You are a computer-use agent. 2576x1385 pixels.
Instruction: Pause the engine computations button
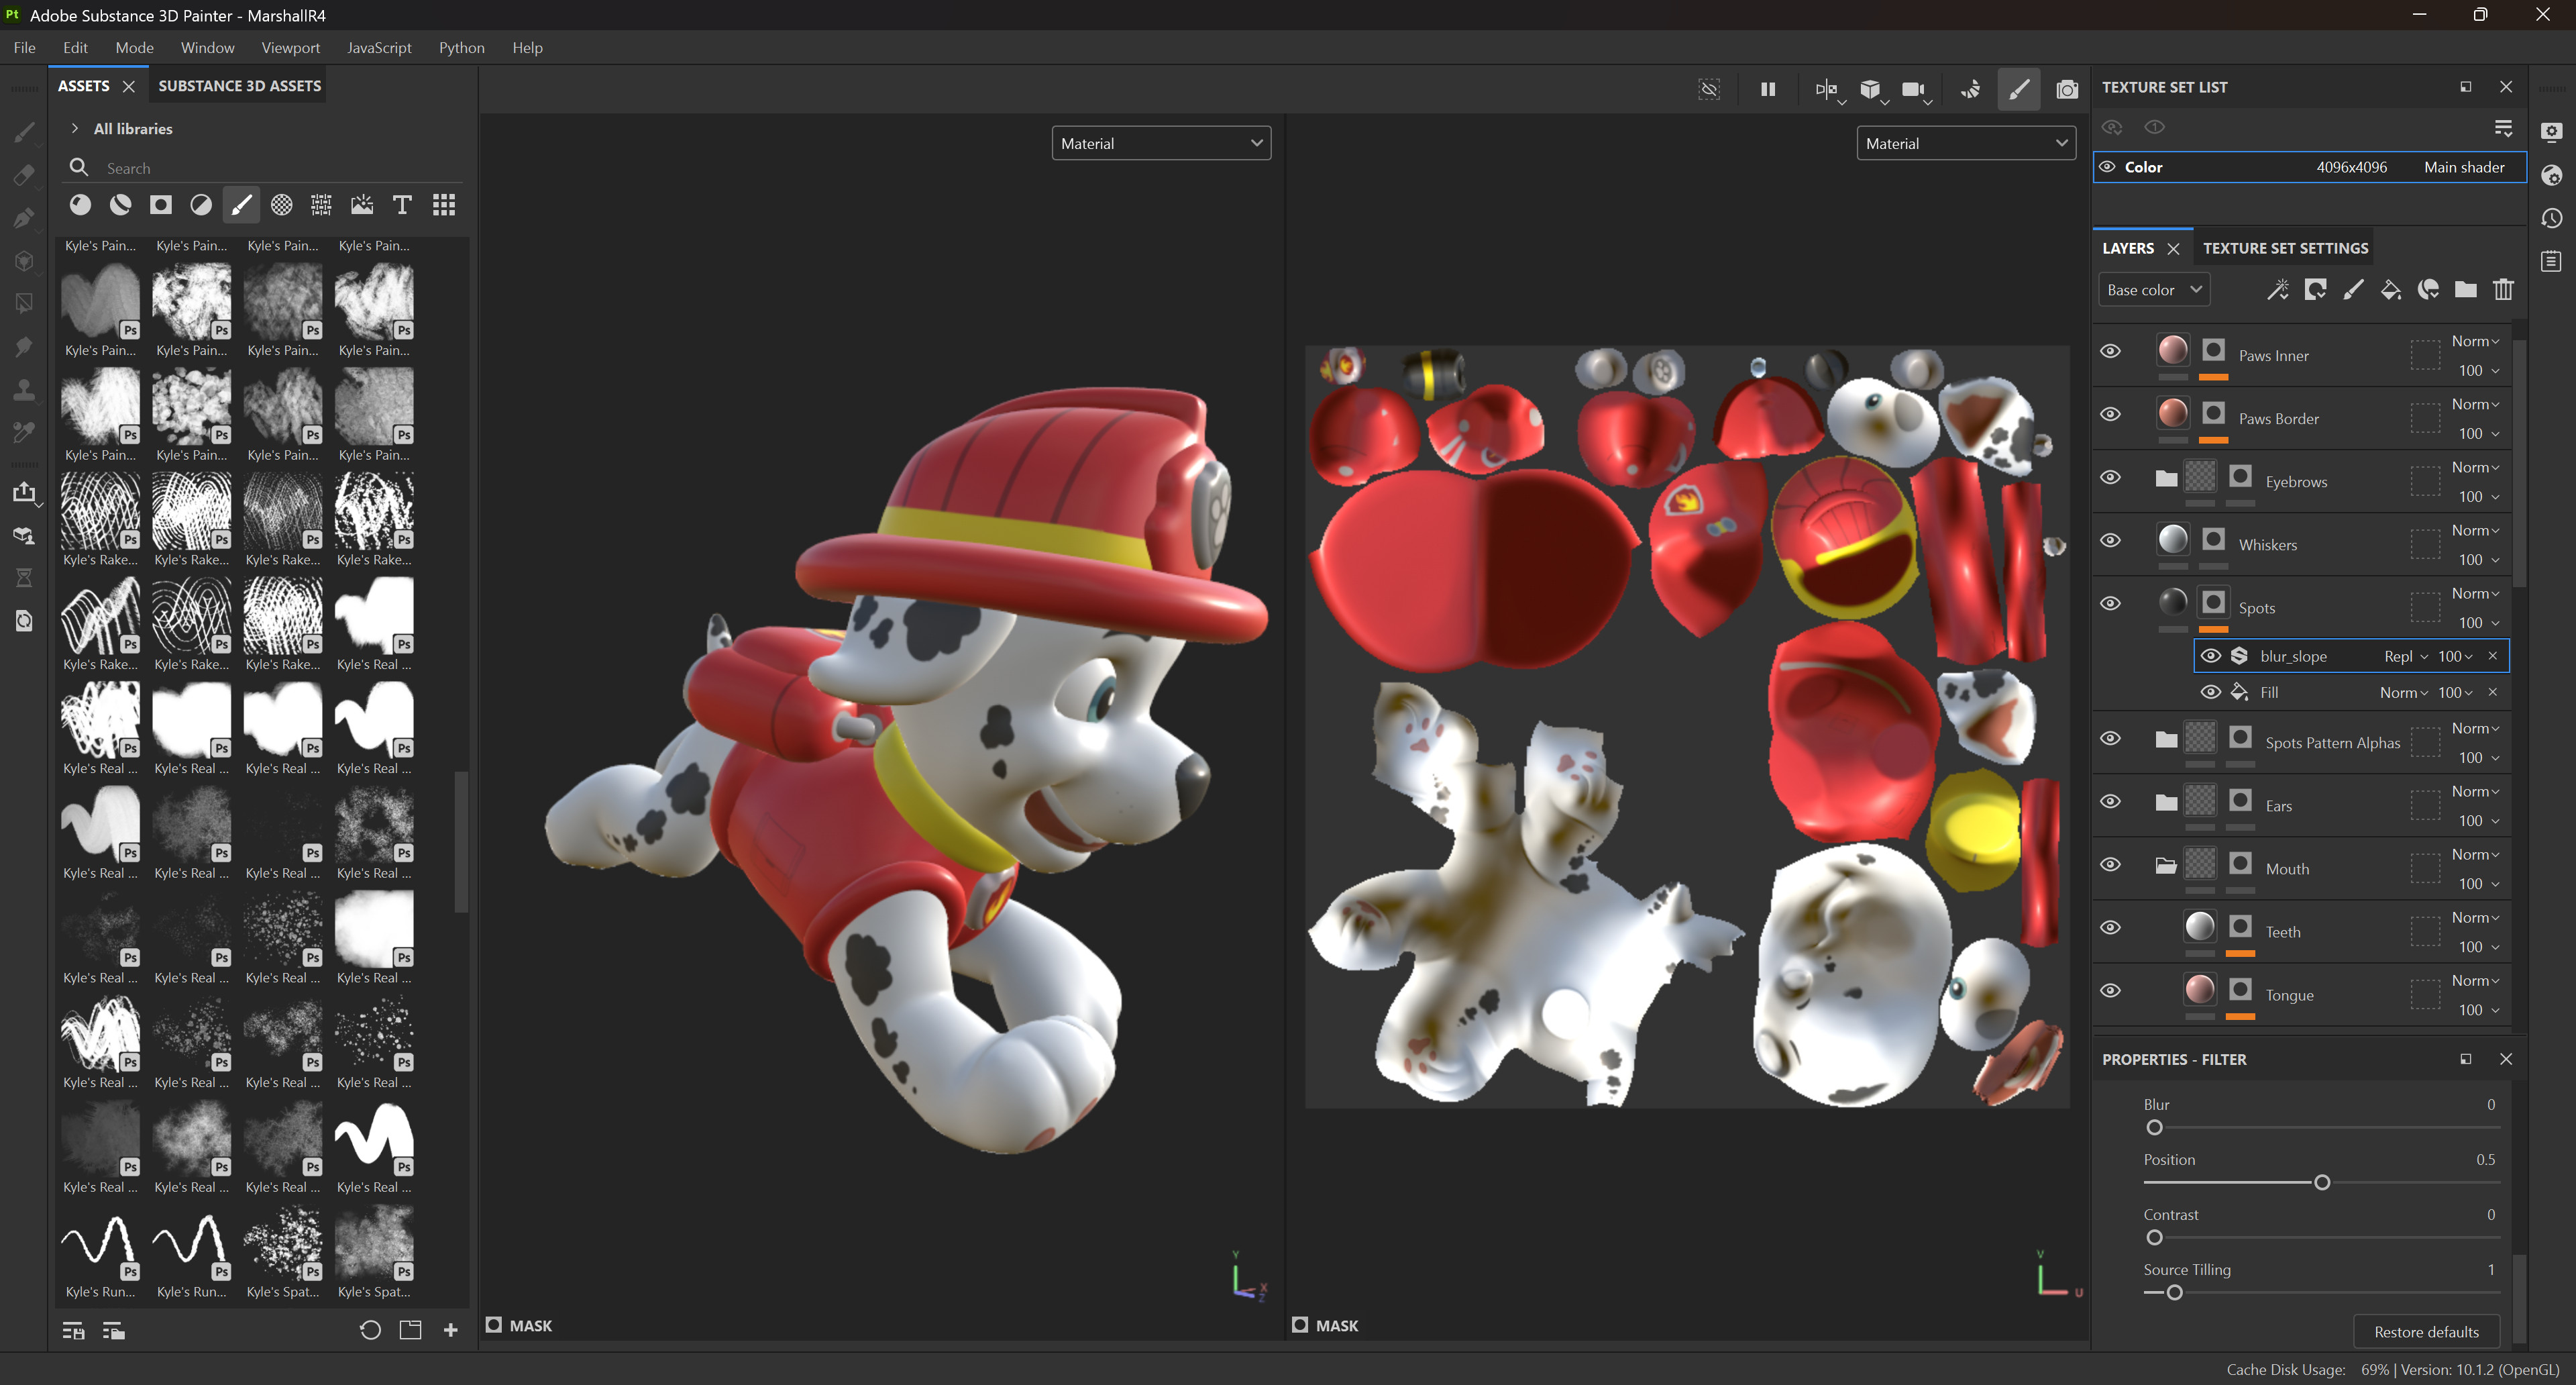[1767, 89]
